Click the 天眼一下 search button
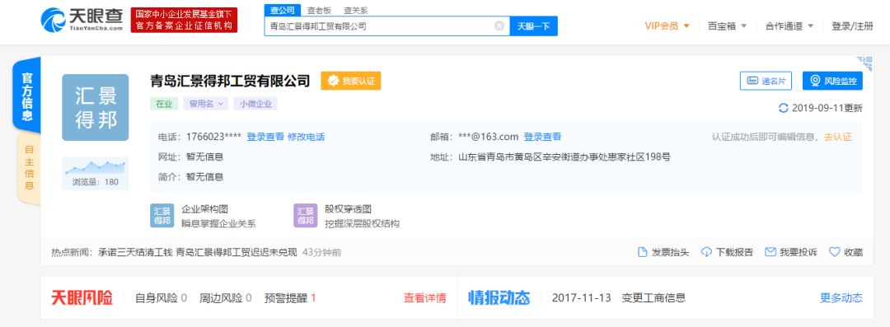The image size is (890, 327). coord(533,26)
